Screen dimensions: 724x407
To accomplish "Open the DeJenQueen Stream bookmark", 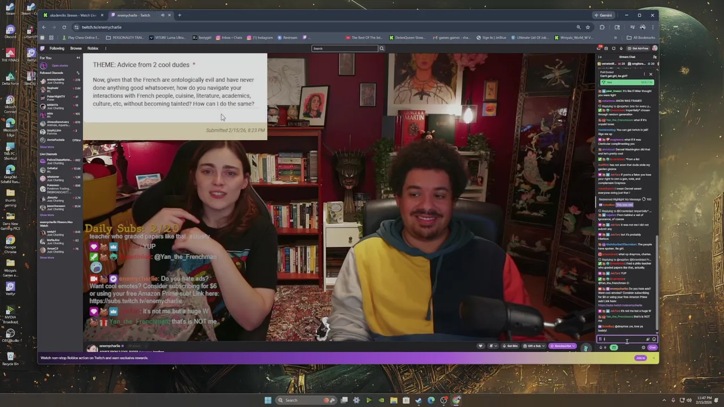I will (x=407, y=38).
